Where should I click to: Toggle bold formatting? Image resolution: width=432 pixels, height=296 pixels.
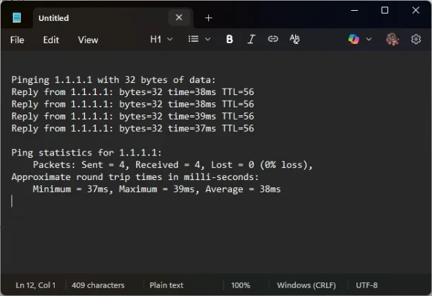pyautogui.click(x=230, y=40)
